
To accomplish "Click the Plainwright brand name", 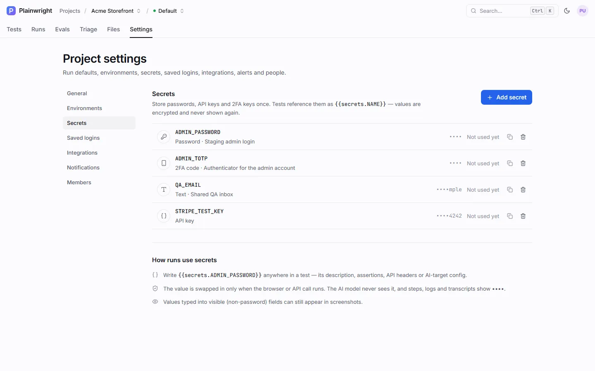I will click(36, 11).
